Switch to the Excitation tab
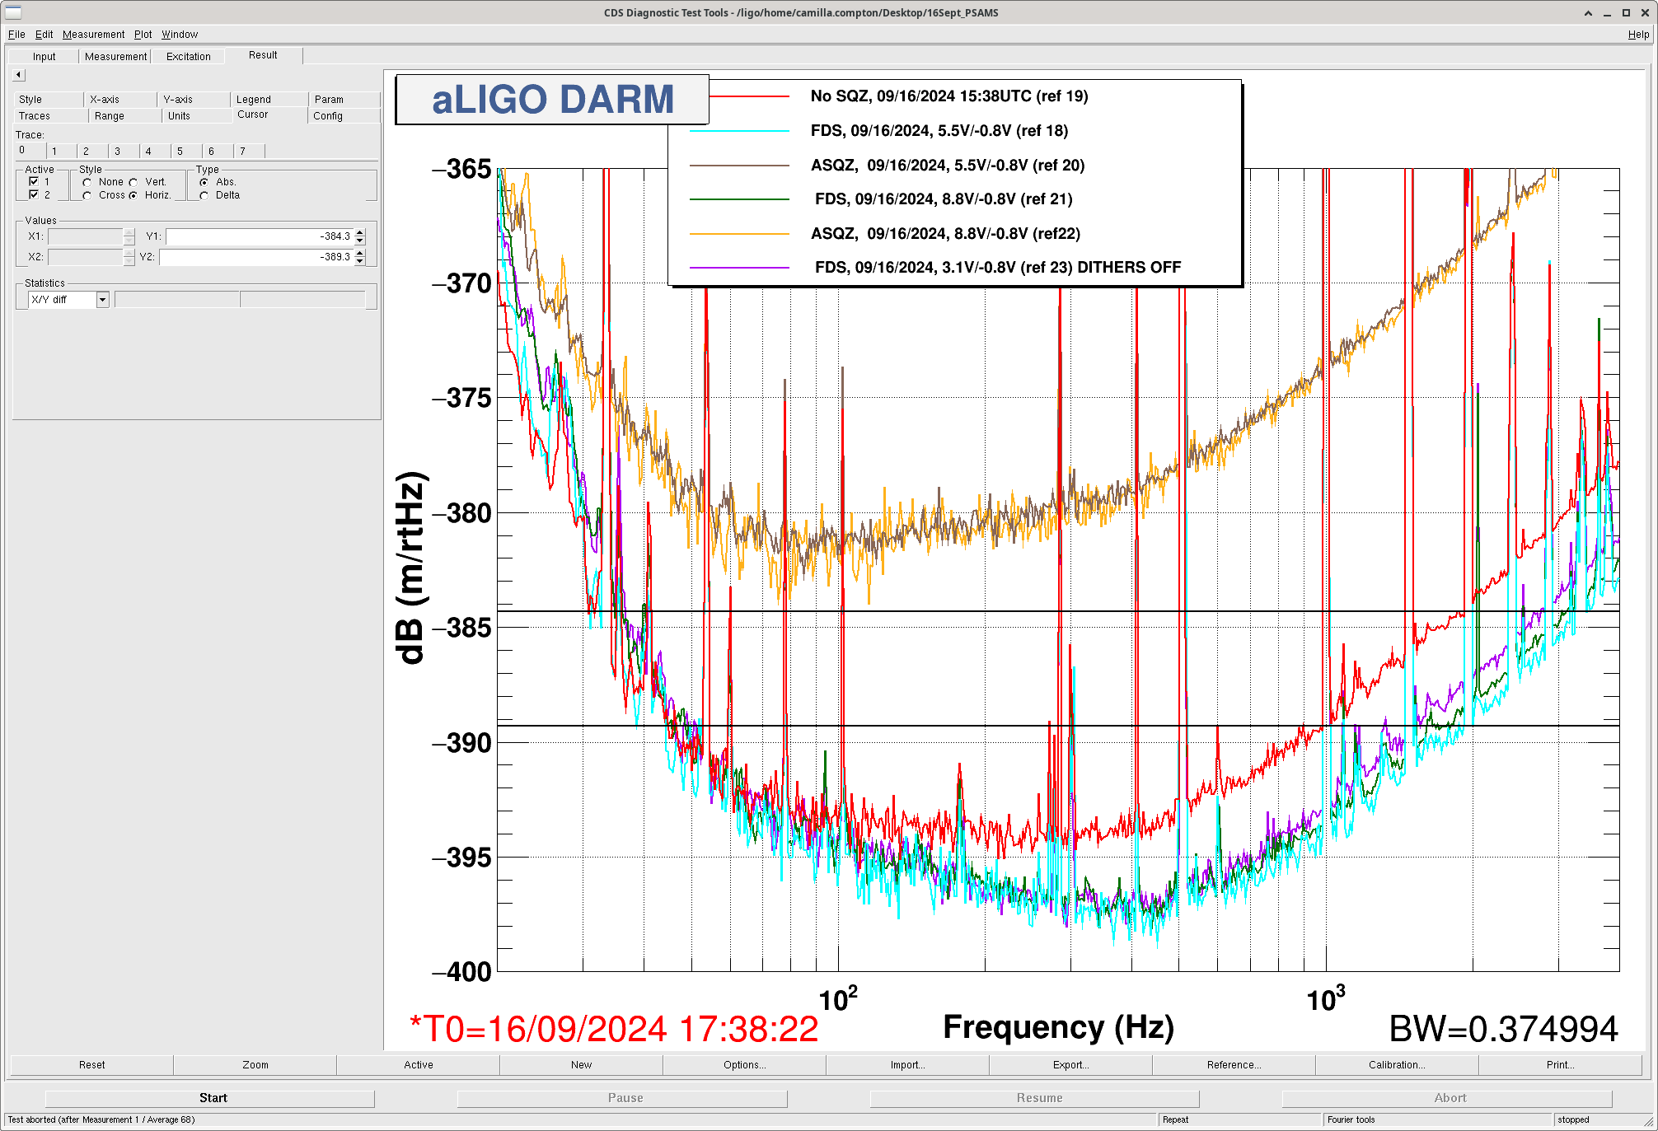The image size is (1658, 1131). click(189, 57)
